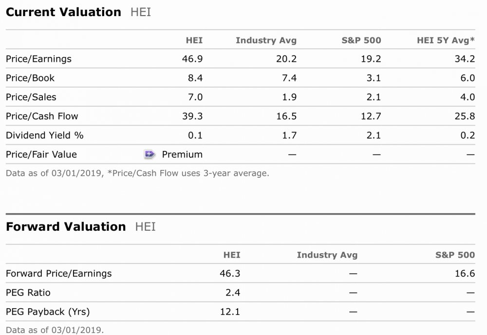Image resolution: width=487 pixels, height=335 pixels.
Task: Click Industry Avg header in Current Valuation table
Action: click(x=266, y=40)
